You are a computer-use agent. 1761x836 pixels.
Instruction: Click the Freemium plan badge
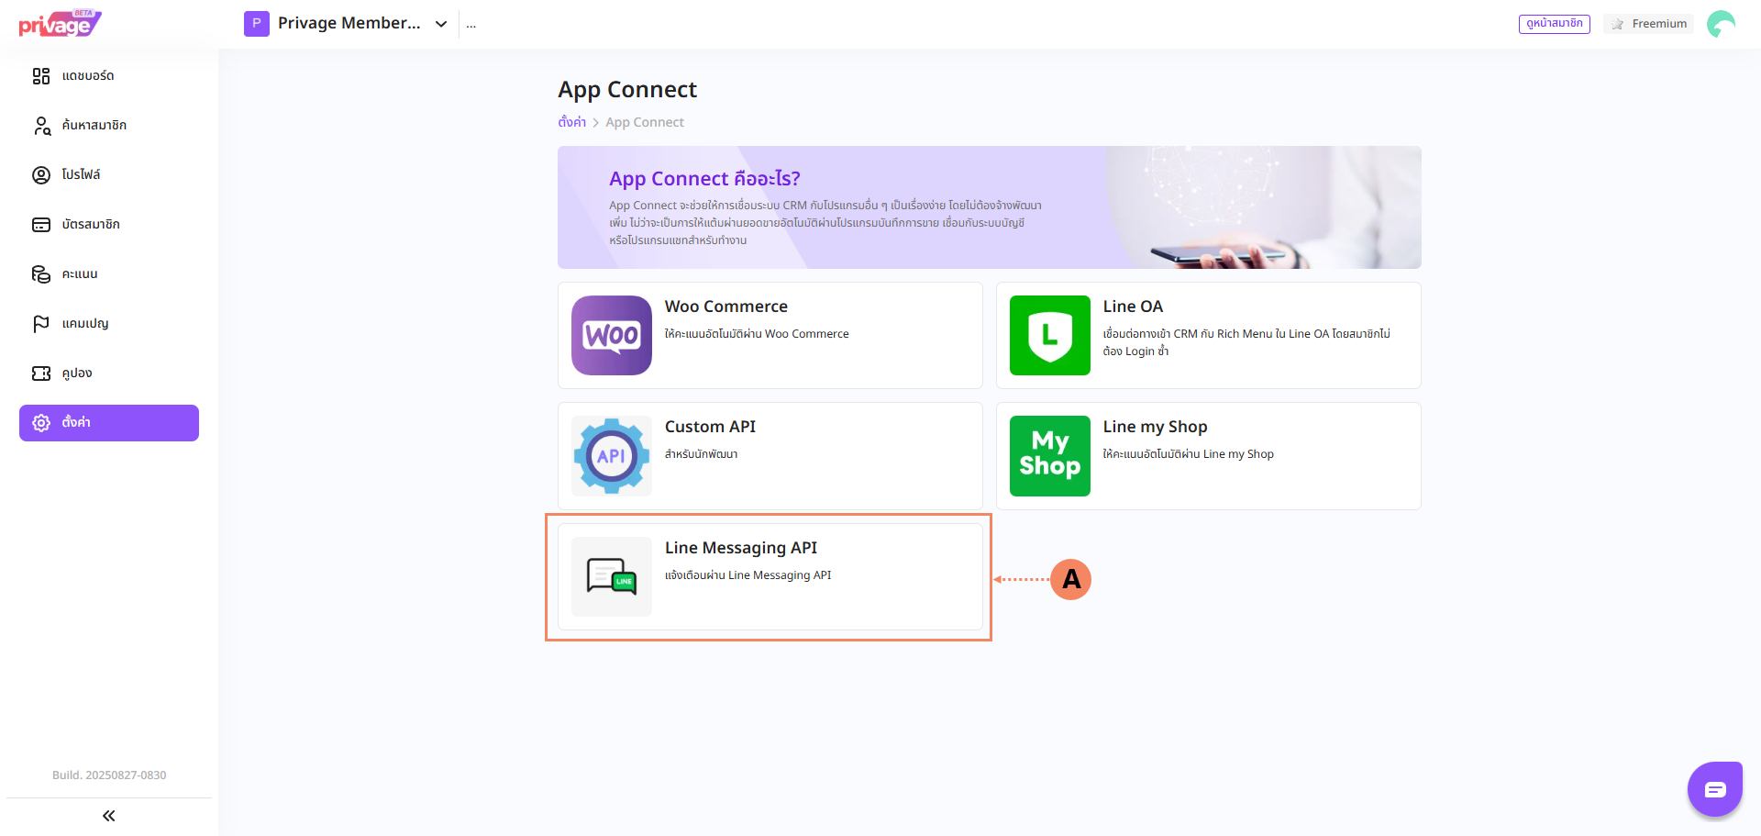click(1649, 24)
